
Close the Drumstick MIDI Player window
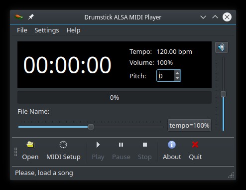227,17
